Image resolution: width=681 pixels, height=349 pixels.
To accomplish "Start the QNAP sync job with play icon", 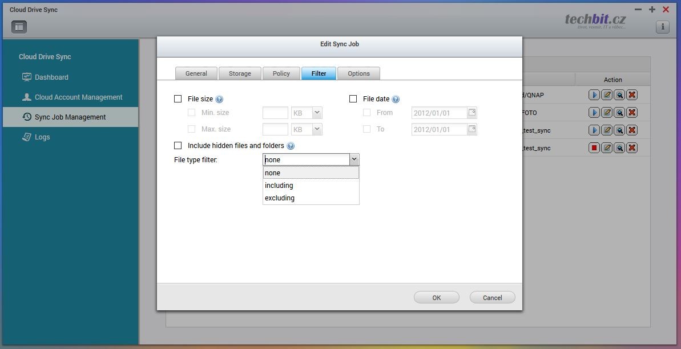I will pyautogui.click(x=594, y=95).
